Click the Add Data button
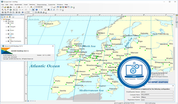 (31, 7)
